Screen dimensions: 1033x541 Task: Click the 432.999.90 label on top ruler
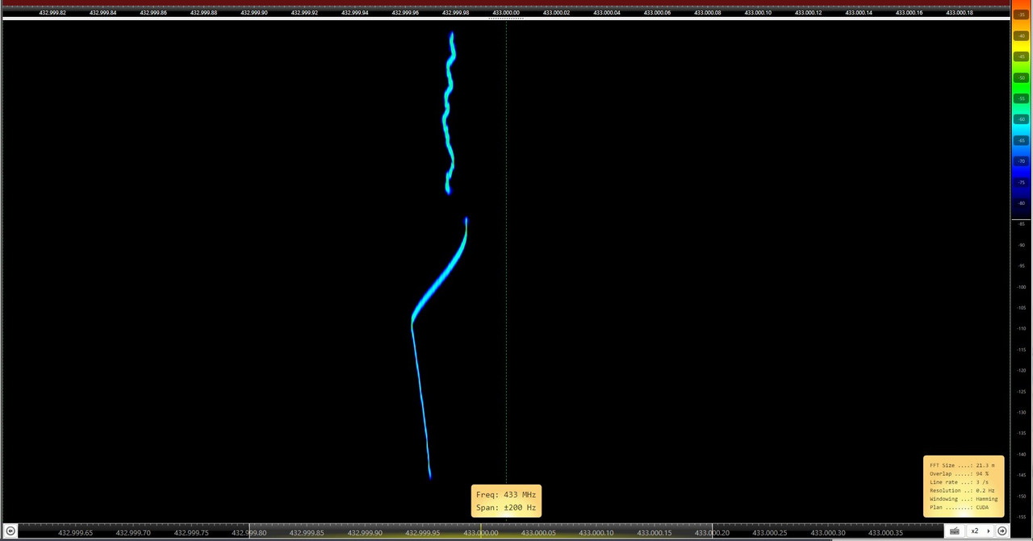coord(253,12)
